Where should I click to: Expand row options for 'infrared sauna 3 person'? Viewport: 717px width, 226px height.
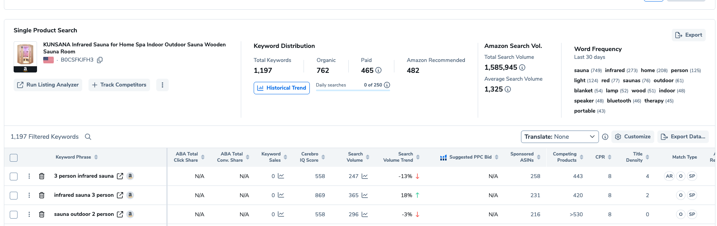(x=29, y=195)
